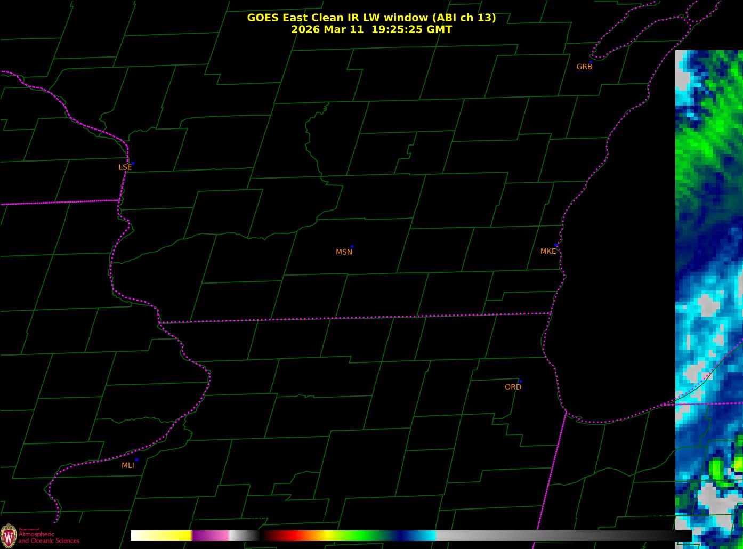This screenshot has height=549, width=743.
Task: Select the MKE station label
Action: 548,252
